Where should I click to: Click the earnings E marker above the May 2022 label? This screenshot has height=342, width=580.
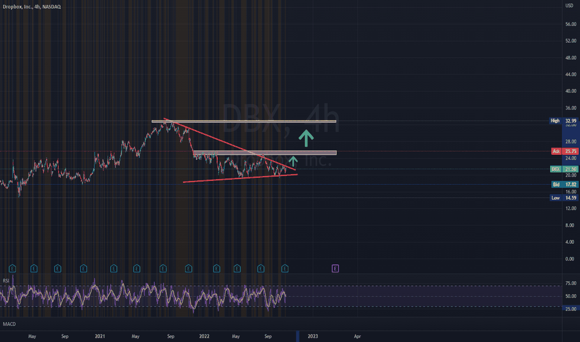click(x=237, y=269)
